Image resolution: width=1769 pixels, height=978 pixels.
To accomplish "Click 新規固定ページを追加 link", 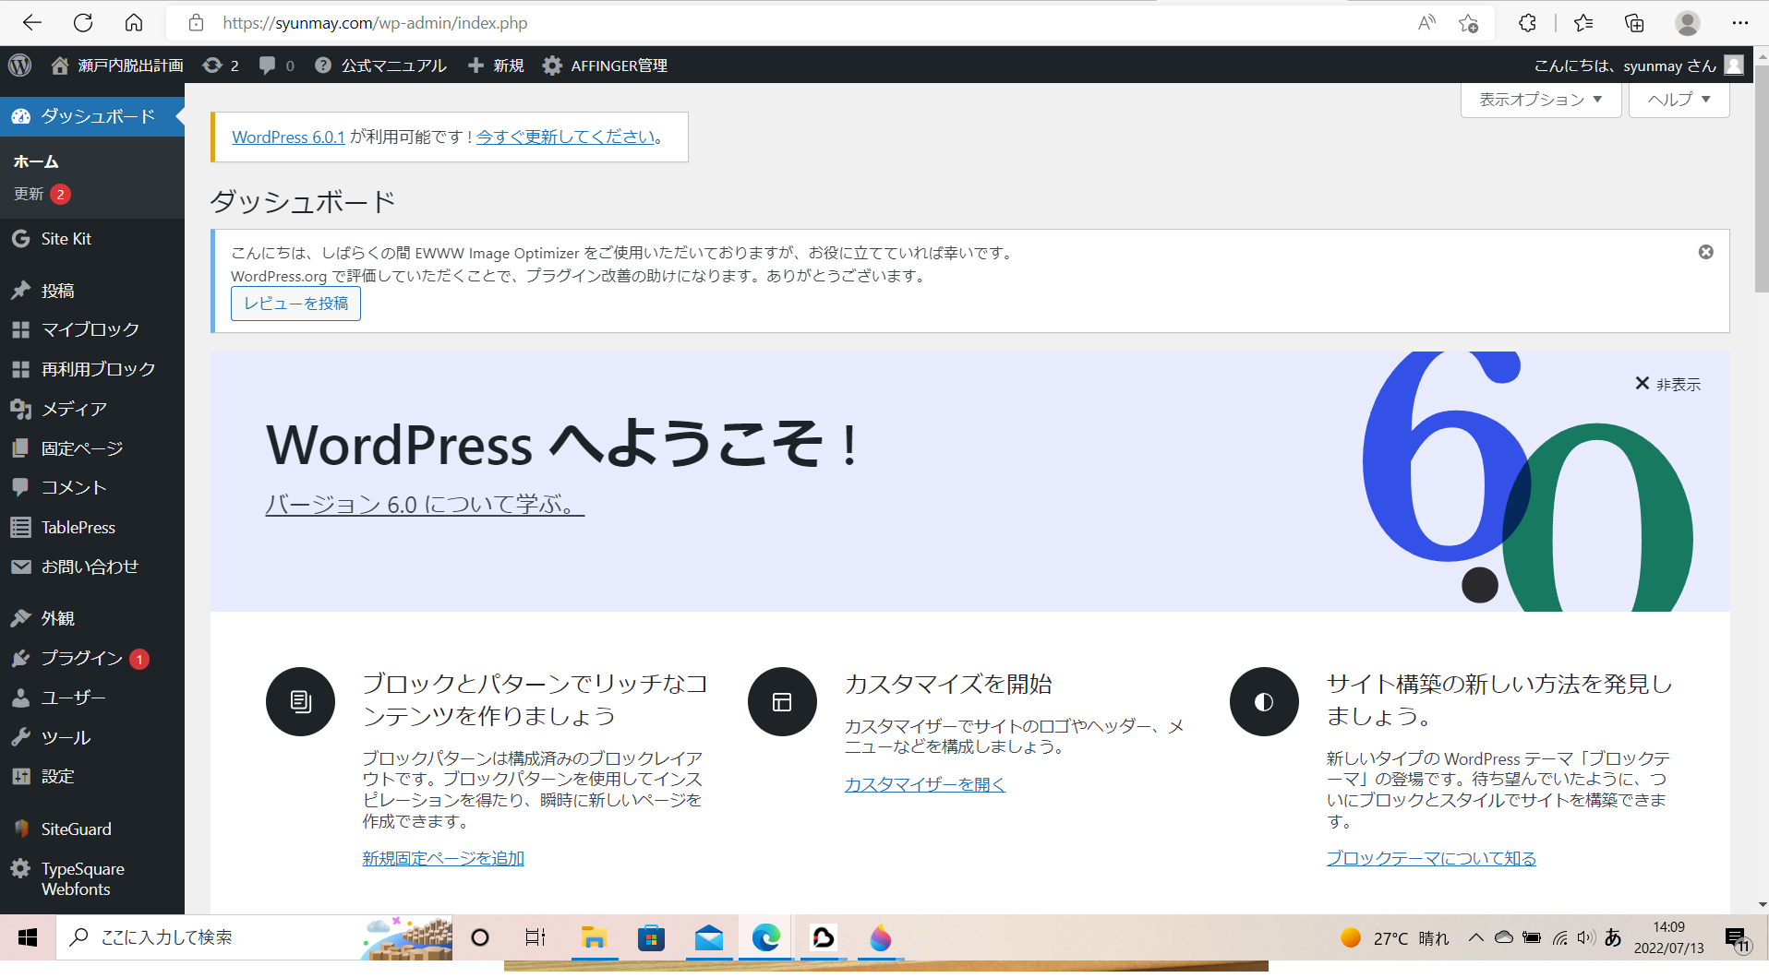I will pyautogui.click(x=443, y=858).
